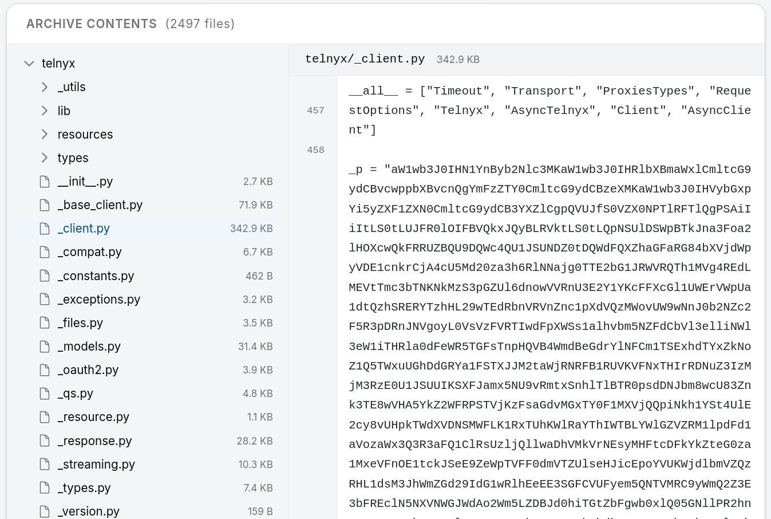Screen dimensions: 771x519
Task: Click the __init__.py file icon
Action: [45, 182]
